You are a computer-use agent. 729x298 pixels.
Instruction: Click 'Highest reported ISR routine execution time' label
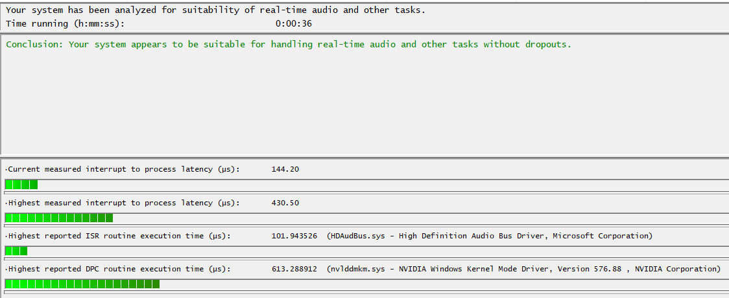pyautogui.click(x=117, y=236)
